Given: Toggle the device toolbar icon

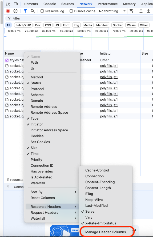Looking at the screenshot, I should [x=15, y=4].
